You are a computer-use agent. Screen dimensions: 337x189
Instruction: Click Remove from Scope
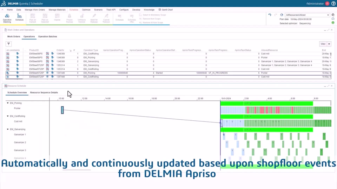[150, 19]
